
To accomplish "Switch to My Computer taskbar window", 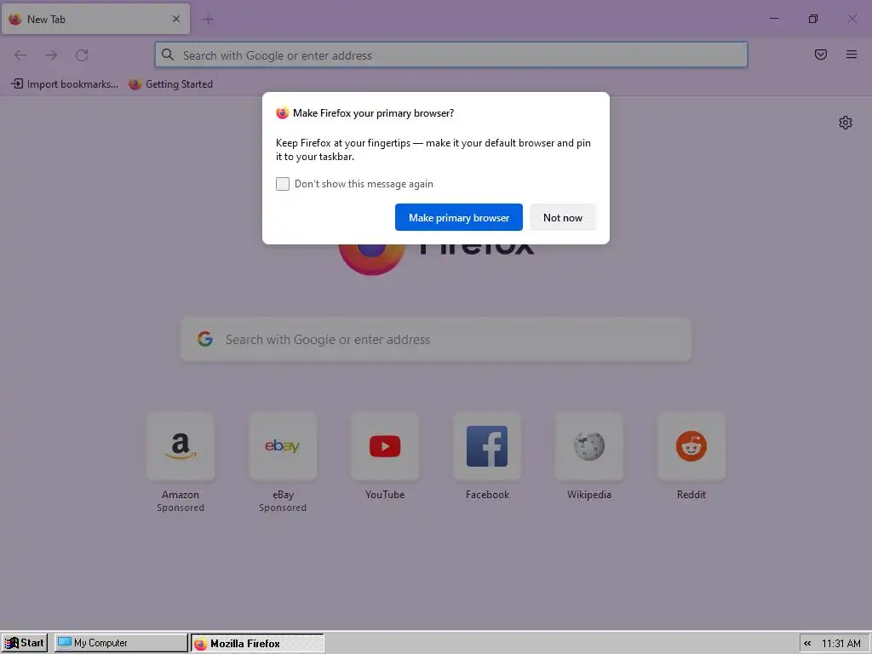I will pos(121,643).
